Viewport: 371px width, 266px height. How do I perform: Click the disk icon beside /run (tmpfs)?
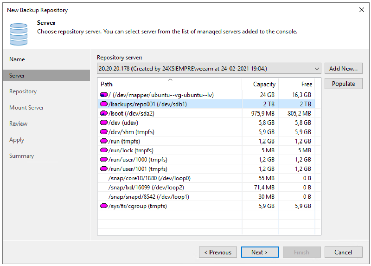[104, 141]
